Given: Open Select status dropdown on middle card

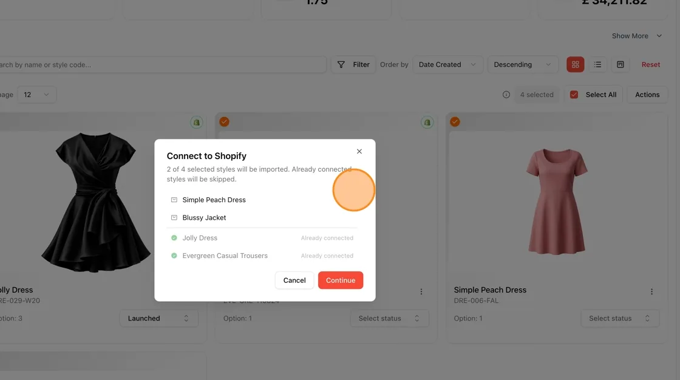Looking at the screenshot, I should 389,319.
